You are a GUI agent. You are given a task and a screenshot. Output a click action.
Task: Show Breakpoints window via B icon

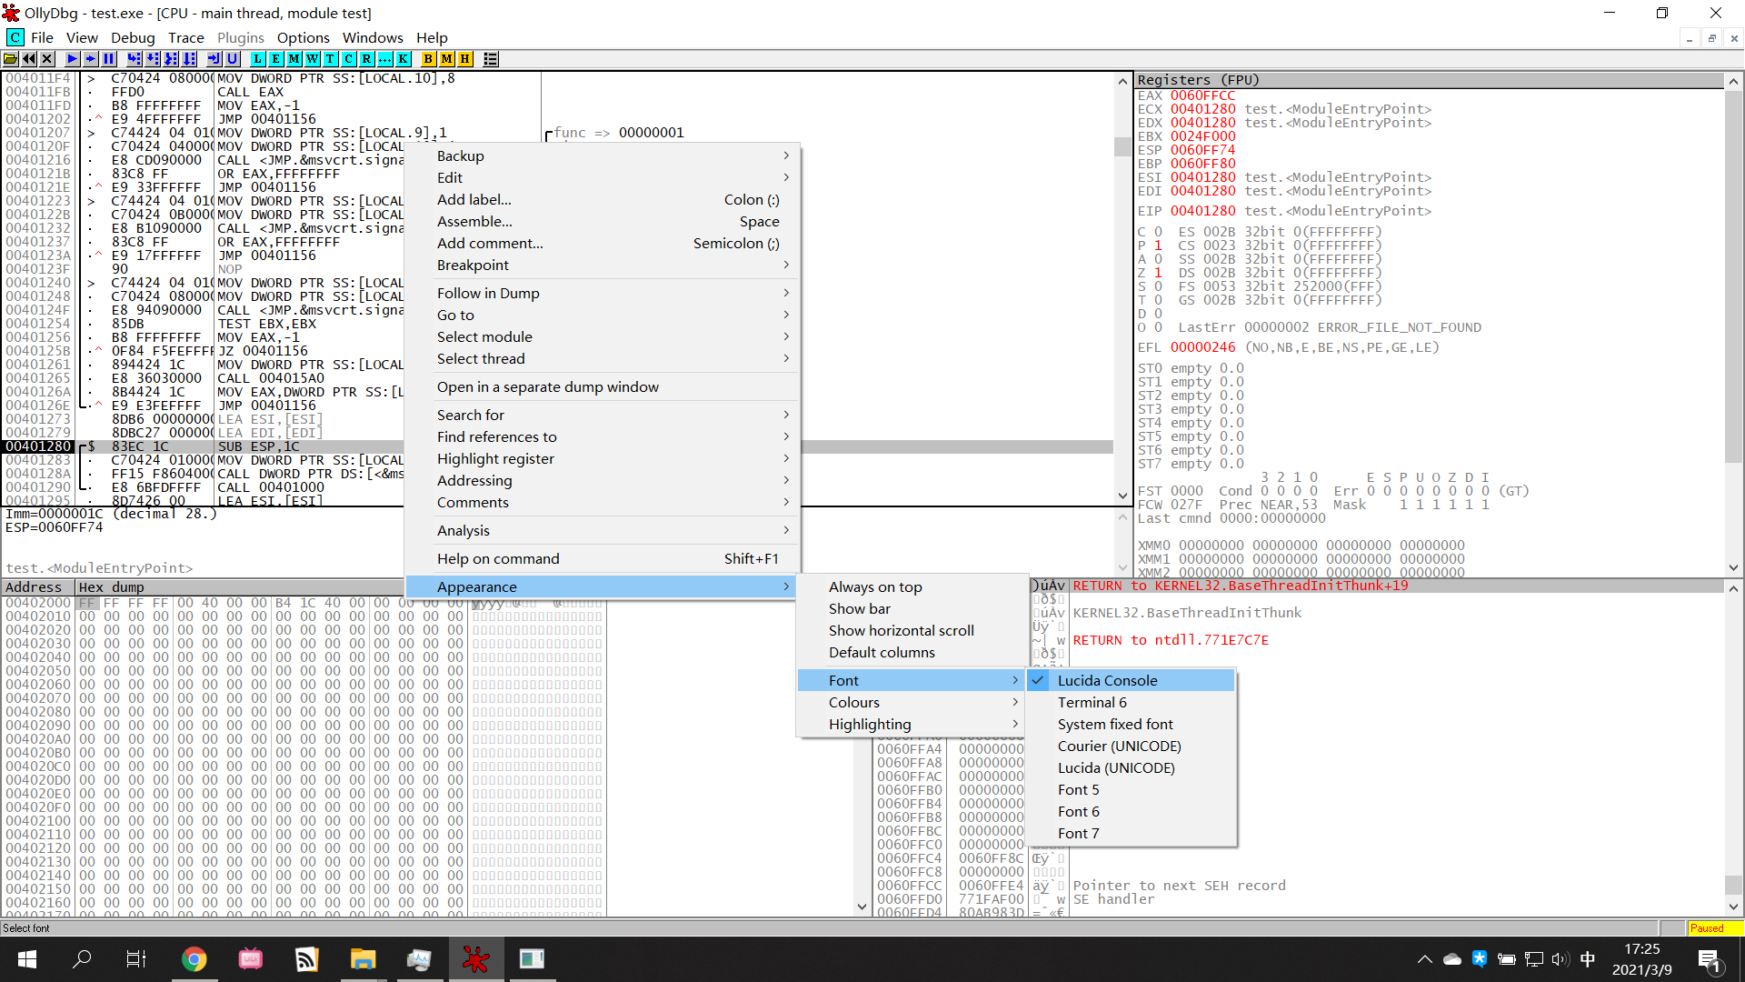[428, 59]
